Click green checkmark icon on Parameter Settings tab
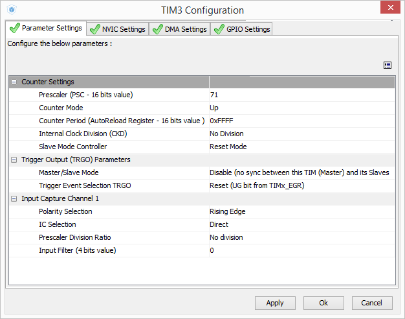 14,29
